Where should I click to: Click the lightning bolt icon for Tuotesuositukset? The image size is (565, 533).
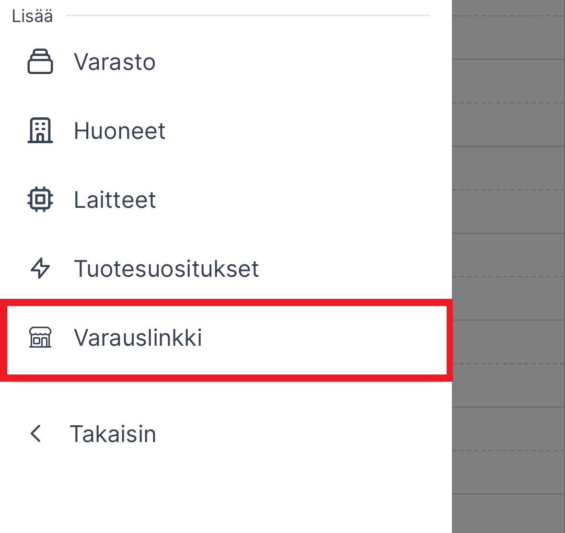(40, 269)
